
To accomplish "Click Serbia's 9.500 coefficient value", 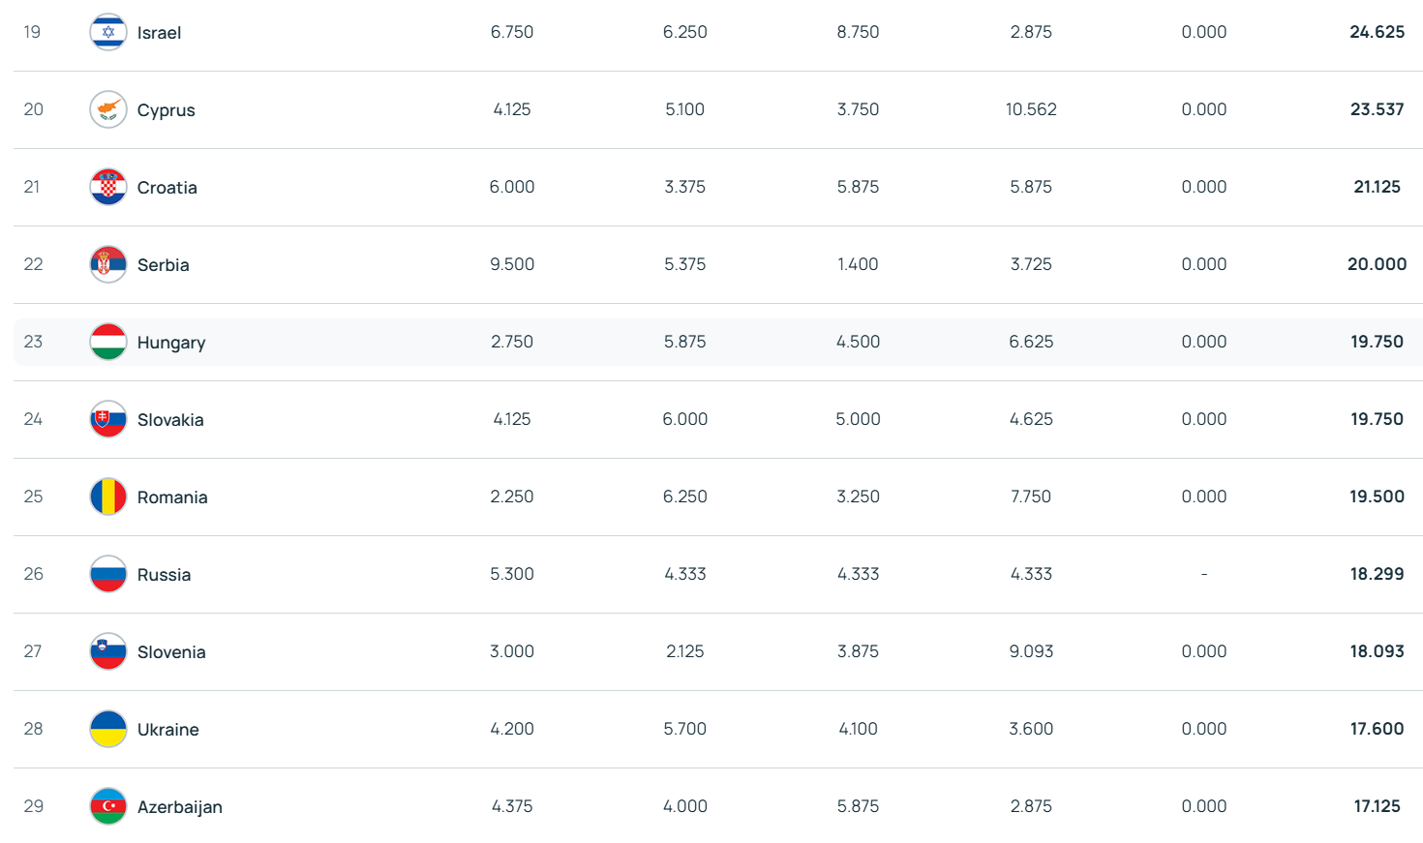I will pos(512,264).
